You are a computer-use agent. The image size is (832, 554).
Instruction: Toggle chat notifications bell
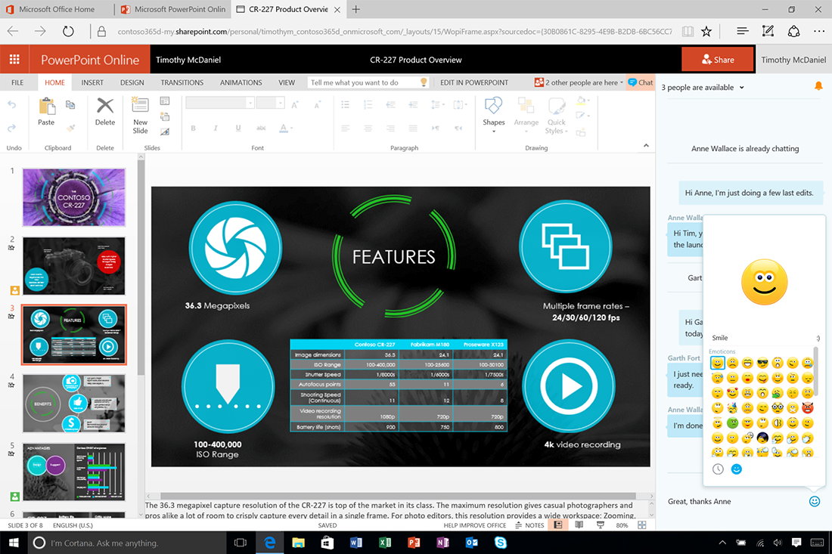818,87
